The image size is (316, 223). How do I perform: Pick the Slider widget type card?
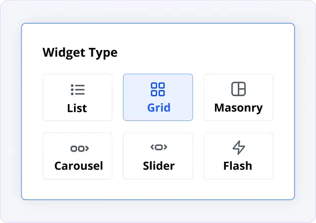pos(158,156)
